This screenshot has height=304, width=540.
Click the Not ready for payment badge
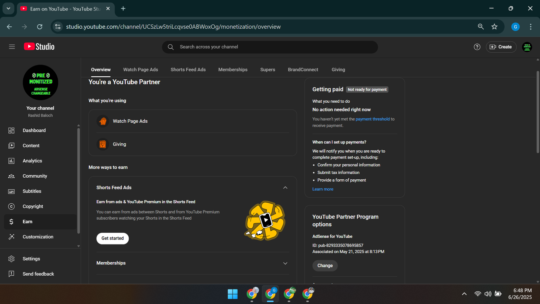[x=367, y=90]
